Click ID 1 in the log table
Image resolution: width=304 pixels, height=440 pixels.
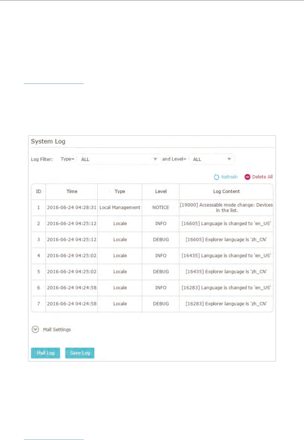click(x=38, y=207)
